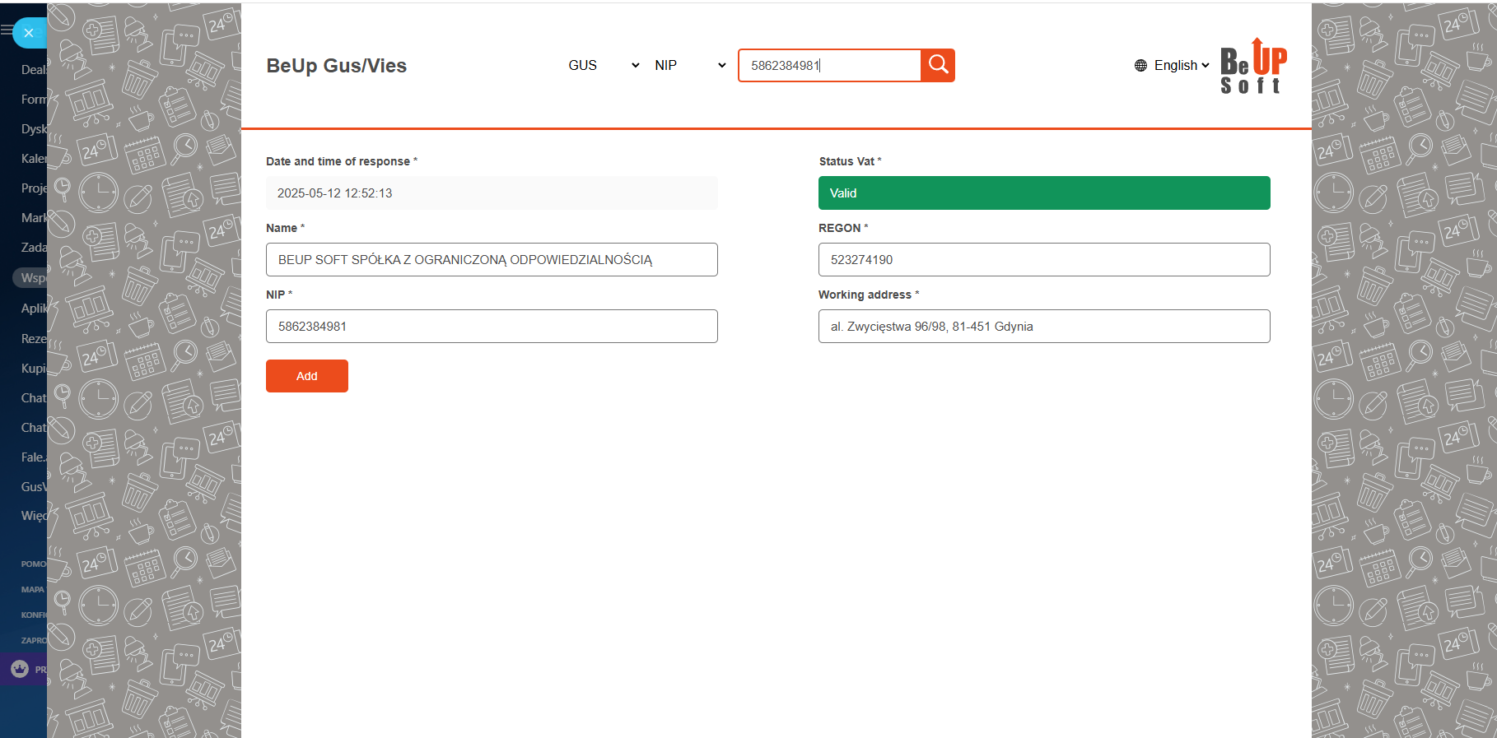This screenshot has height=738, width=1497.
Task: Go to the Kalendarz sidebar item
Action: (x=33, y=159)
